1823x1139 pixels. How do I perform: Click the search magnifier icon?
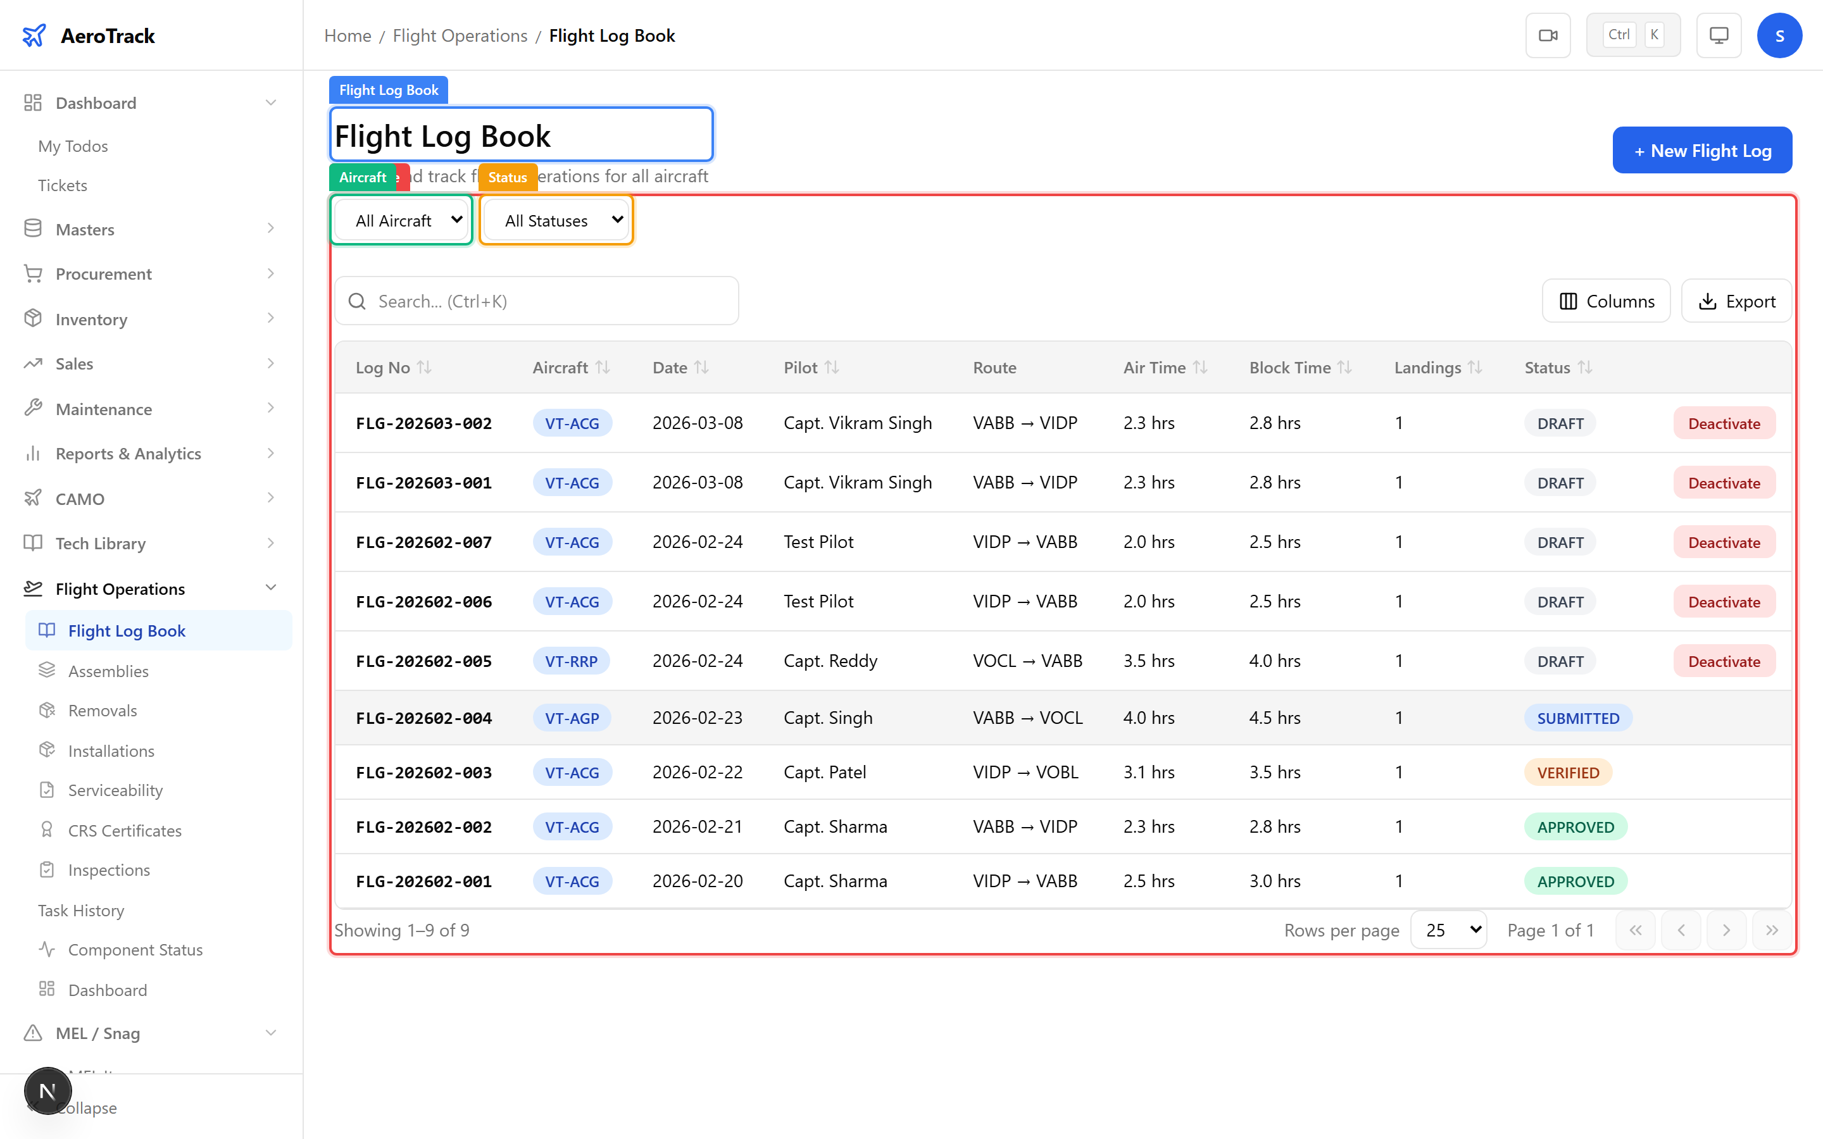coord(357,301)
